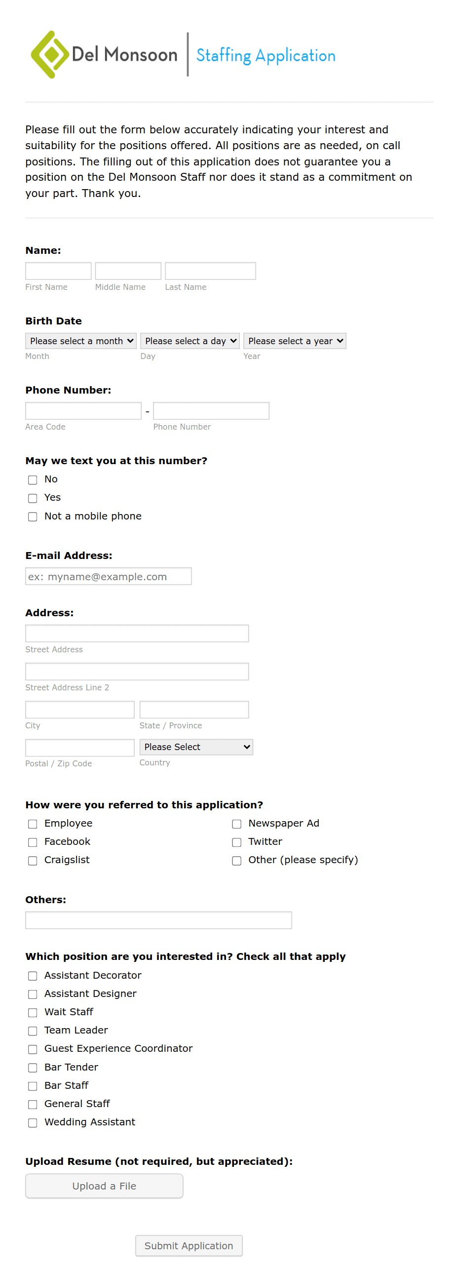Screen dimensions: 459x1273
Task: Check the Facebook referral option
Action: [x=33, y=842]
